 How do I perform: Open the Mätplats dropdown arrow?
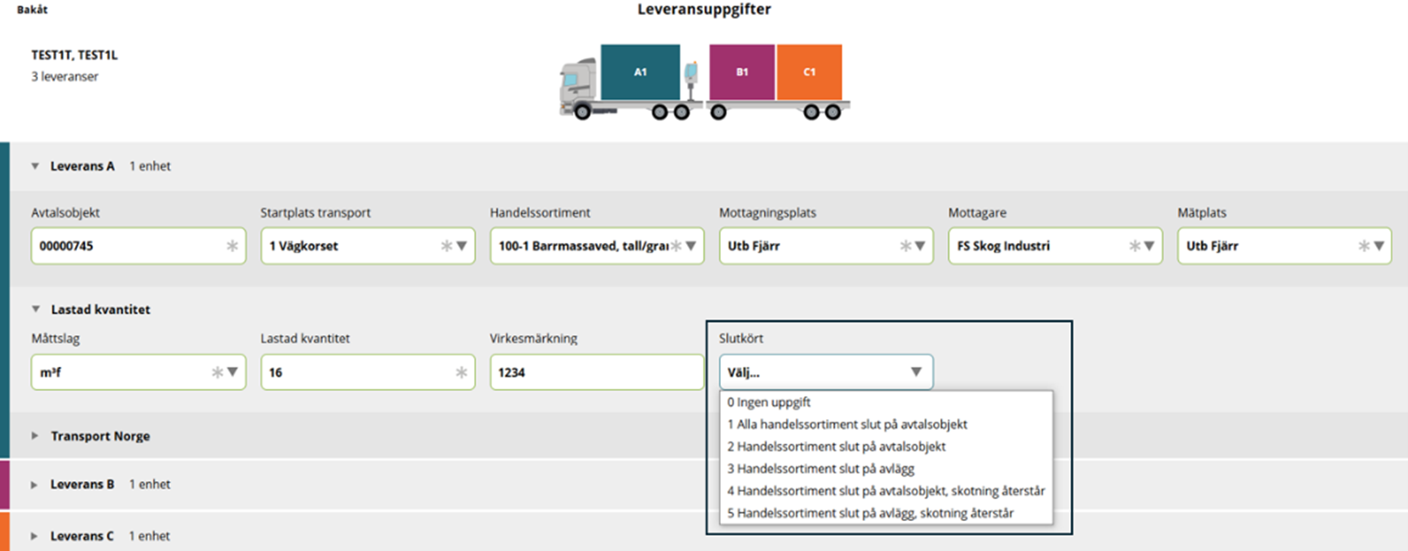coord(1379,246)
